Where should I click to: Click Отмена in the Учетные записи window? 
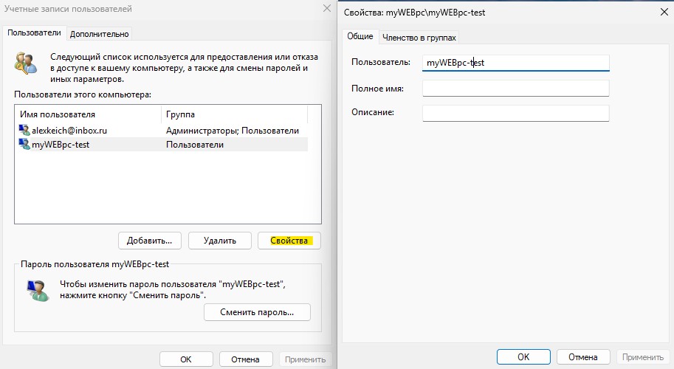tap(245, 359)
